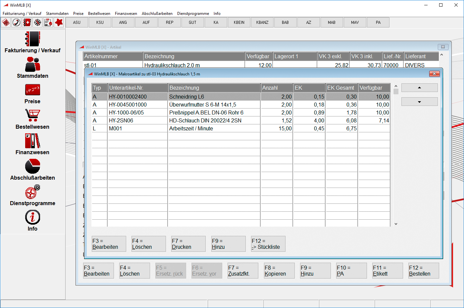
Task: Click F9 Hinzu in Makroartikel dialog
Action: 229,244
